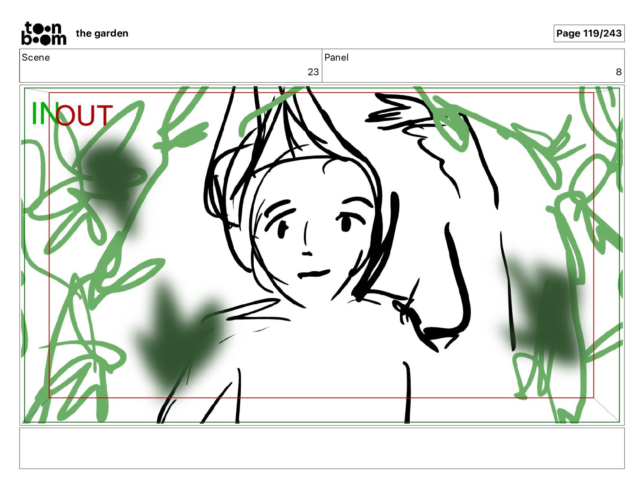Screen dimensions: 644x498
Task: Click the Toon Boom logo
Action: 44,33
